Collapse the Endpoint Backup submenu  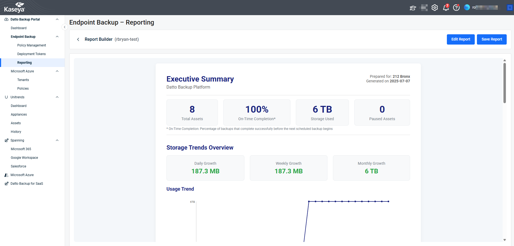pos(57,37)
